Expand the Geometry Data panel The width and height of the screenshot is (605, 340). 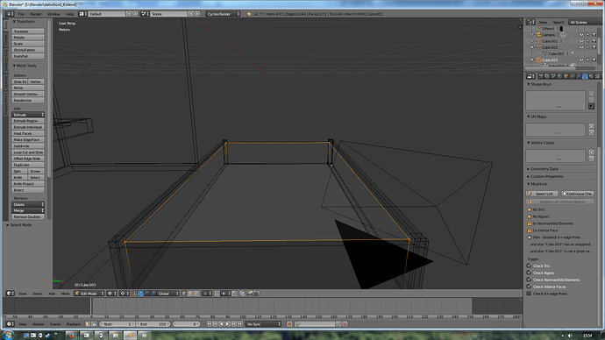point(544,169)
